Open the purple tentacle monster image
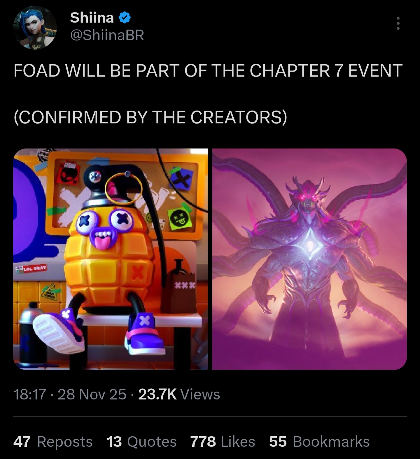The height and width of the screenshot is (459, 420). (309, 259)
